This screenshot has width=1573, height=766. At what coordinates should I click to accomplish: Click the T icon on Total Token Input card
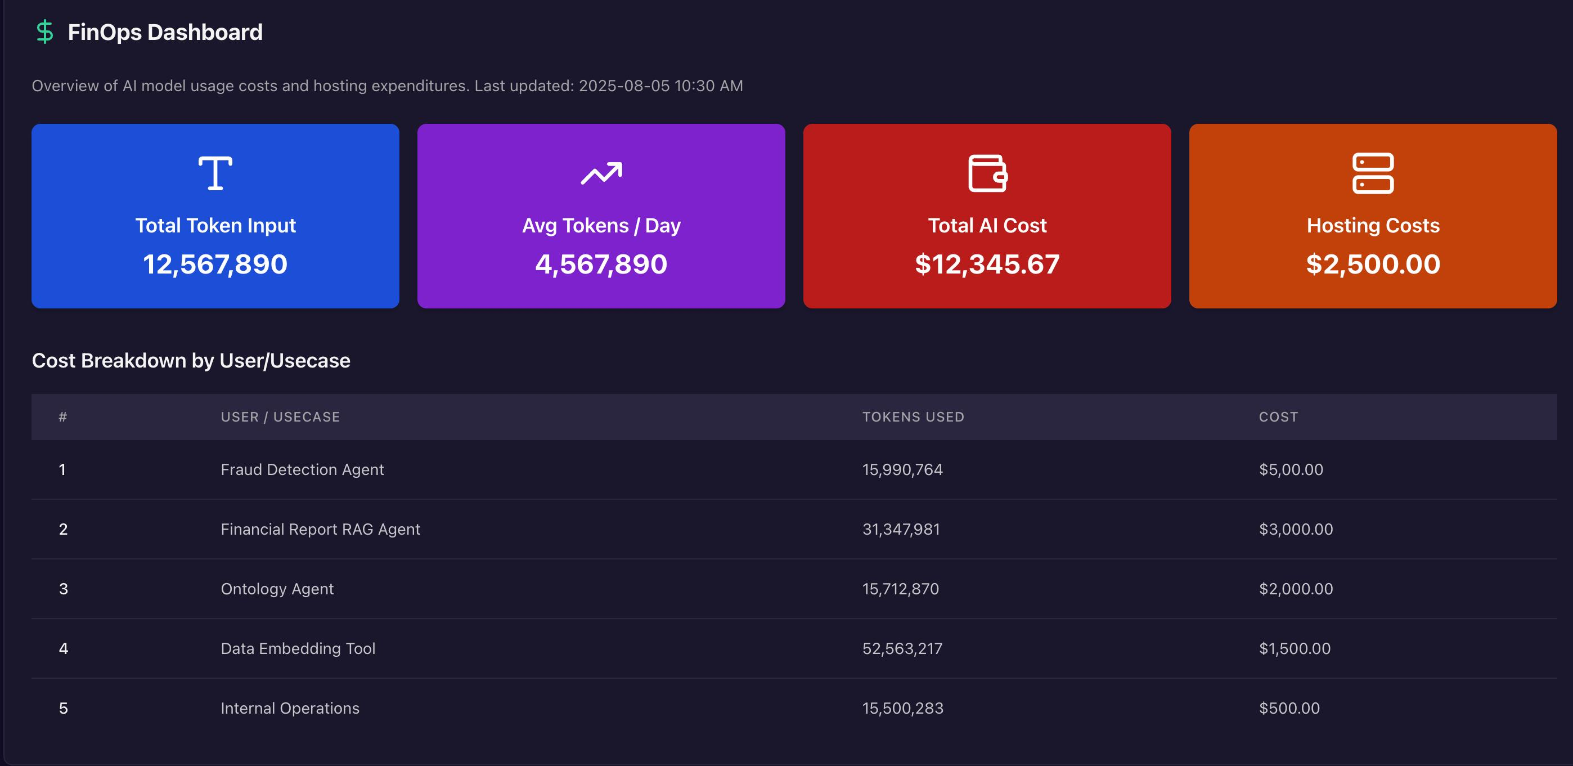pos(215,173)
